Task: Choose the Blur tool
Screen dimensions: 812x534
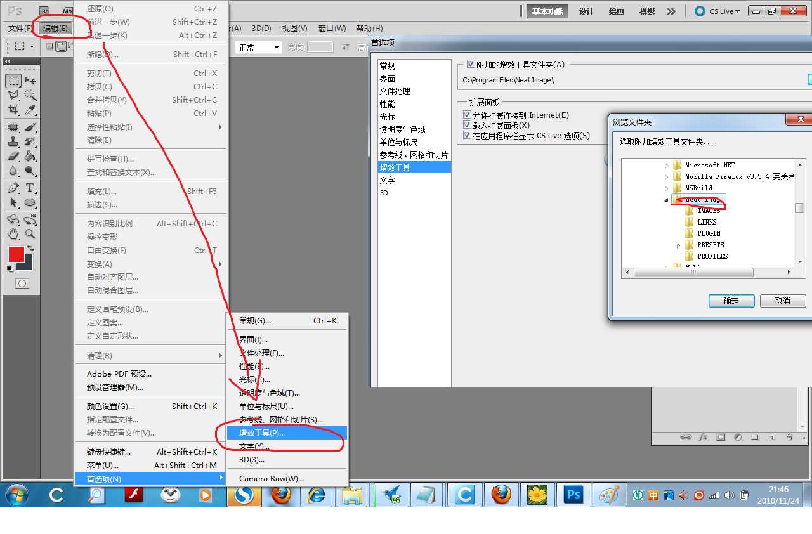Action: click(13, 171)
